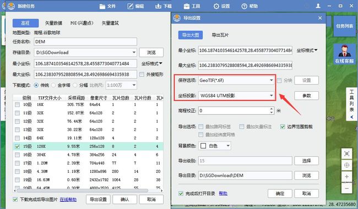The height and width of the screenshot is (209, 358).
Task: Click 浏览 button beside 存储目录
Action: coord(151,53)
